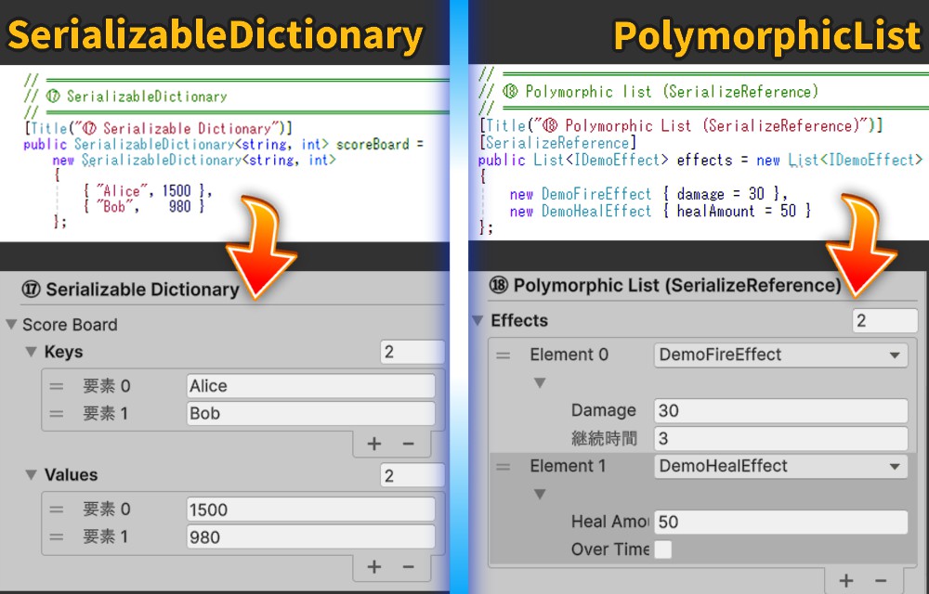
Task: Select the Element 0 label
Action: point(569,355)
